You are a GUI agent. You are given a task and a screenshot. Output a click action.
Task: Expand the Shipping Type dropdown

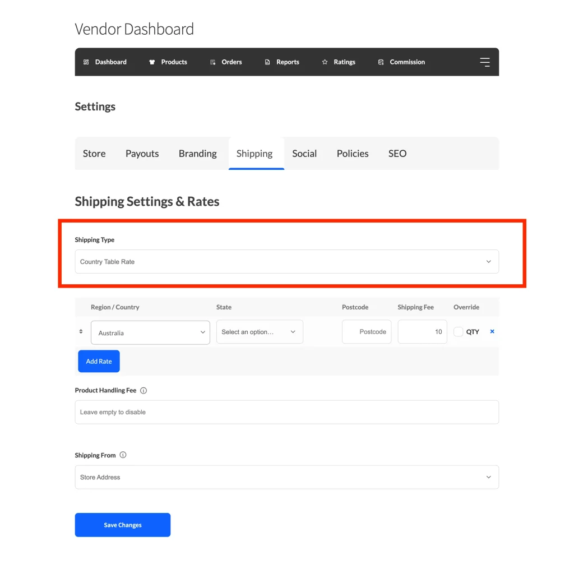(x=286, y=262)
